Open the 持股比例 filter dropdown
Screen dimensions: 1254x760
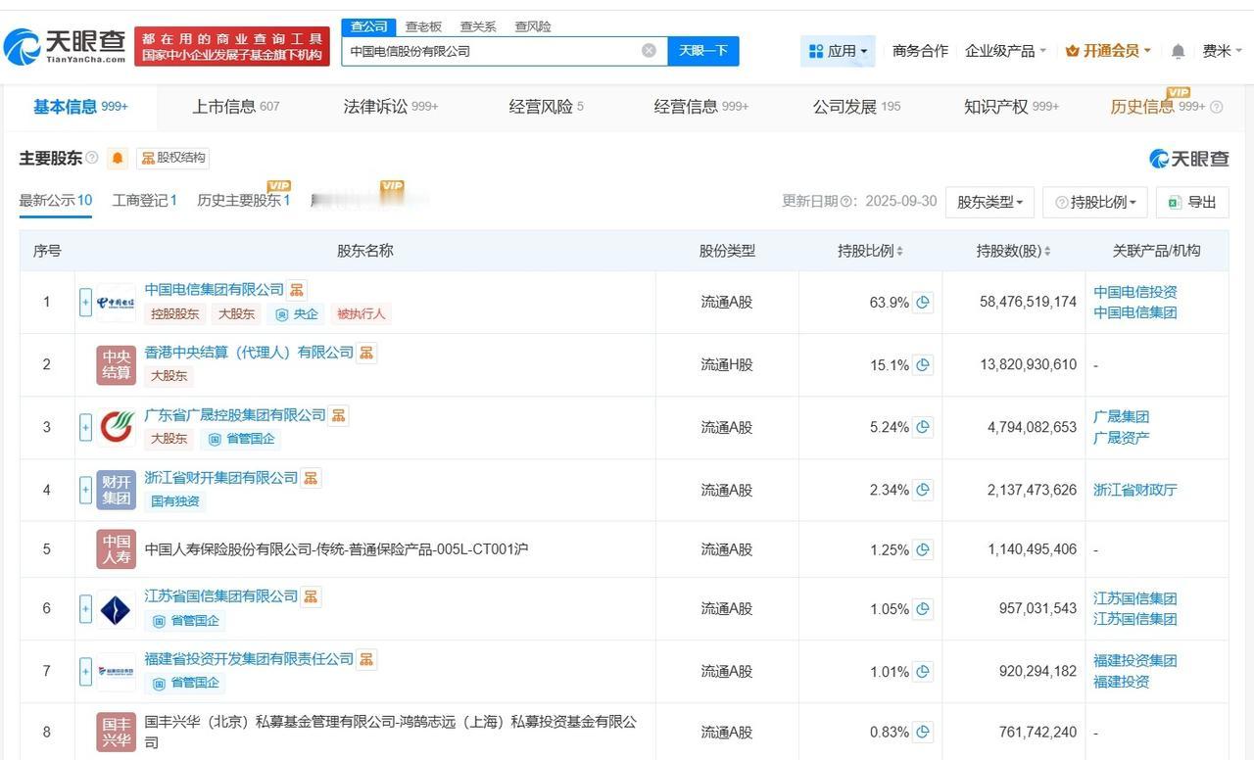pos(1094,202)
